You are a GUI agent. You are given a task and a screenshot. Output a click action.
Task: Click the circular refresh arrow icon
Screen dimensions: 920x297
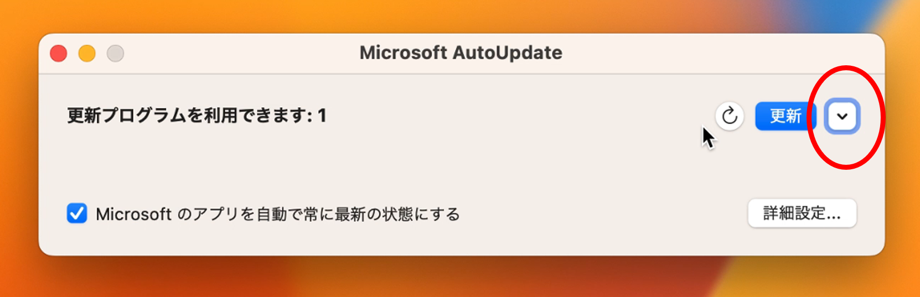730,116
